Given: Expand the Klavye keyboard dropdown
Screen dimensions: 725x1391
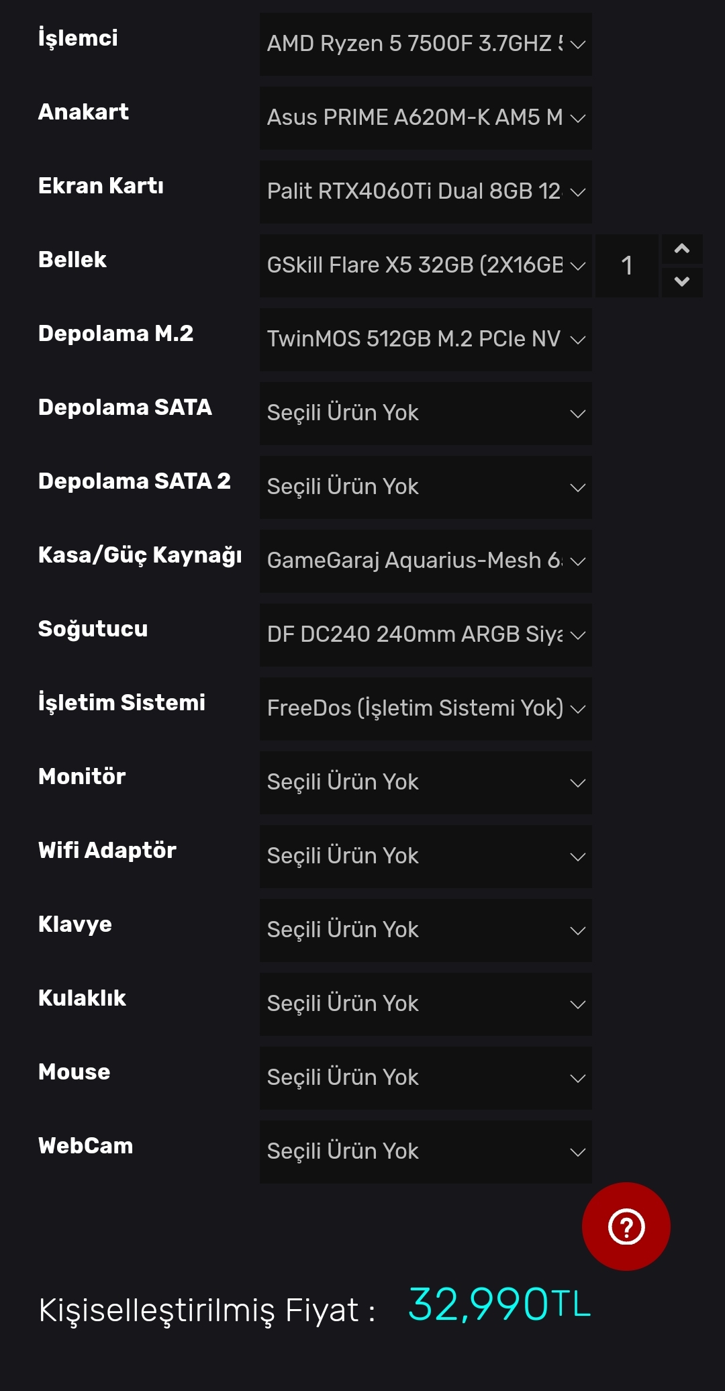Looking at the screenshot, I should pos(425,930).
